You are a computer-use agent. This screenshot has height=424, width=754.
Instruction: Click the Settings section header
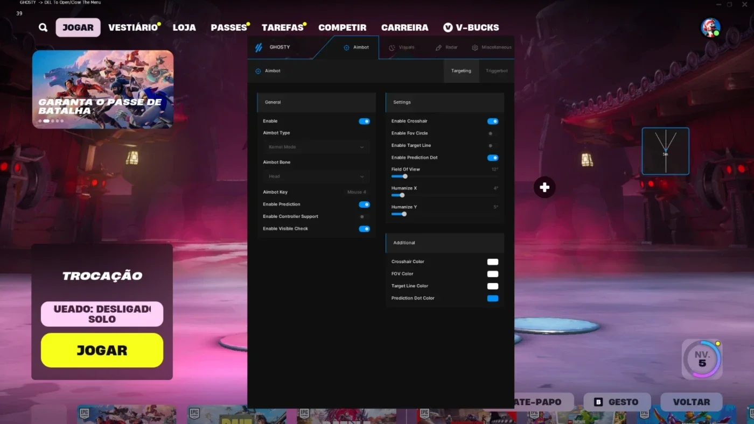(445, 102)
